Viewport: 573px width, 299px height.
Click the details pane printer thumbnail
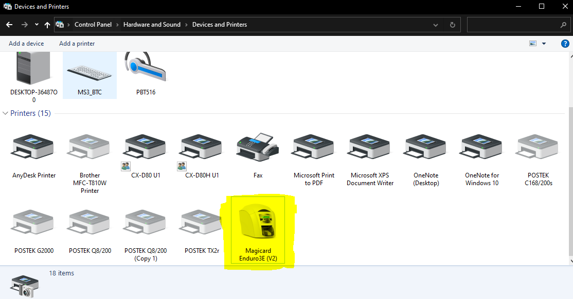click(x=24, y=286)
